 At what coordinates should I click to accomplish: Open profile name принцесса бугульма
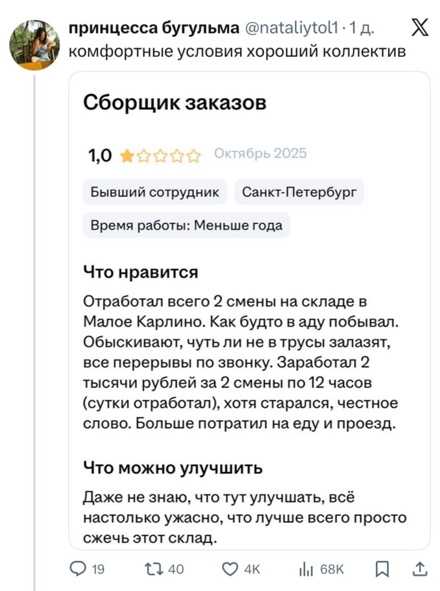pyautogui.click(x=154, y=28)
